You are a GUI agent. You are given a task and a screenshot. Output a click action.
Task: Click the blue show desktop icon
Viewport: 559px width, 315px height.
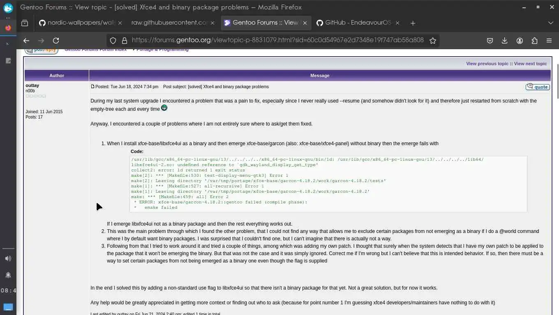click(x=8, y=307)
